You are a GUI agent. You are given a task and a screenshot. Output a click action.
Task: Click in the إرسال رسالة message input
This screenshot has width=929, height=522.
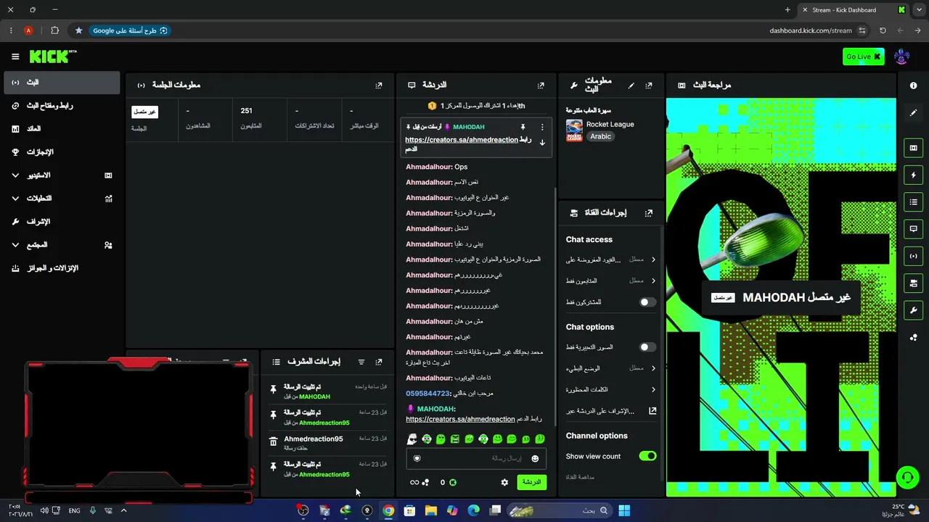tap(475, 458)
